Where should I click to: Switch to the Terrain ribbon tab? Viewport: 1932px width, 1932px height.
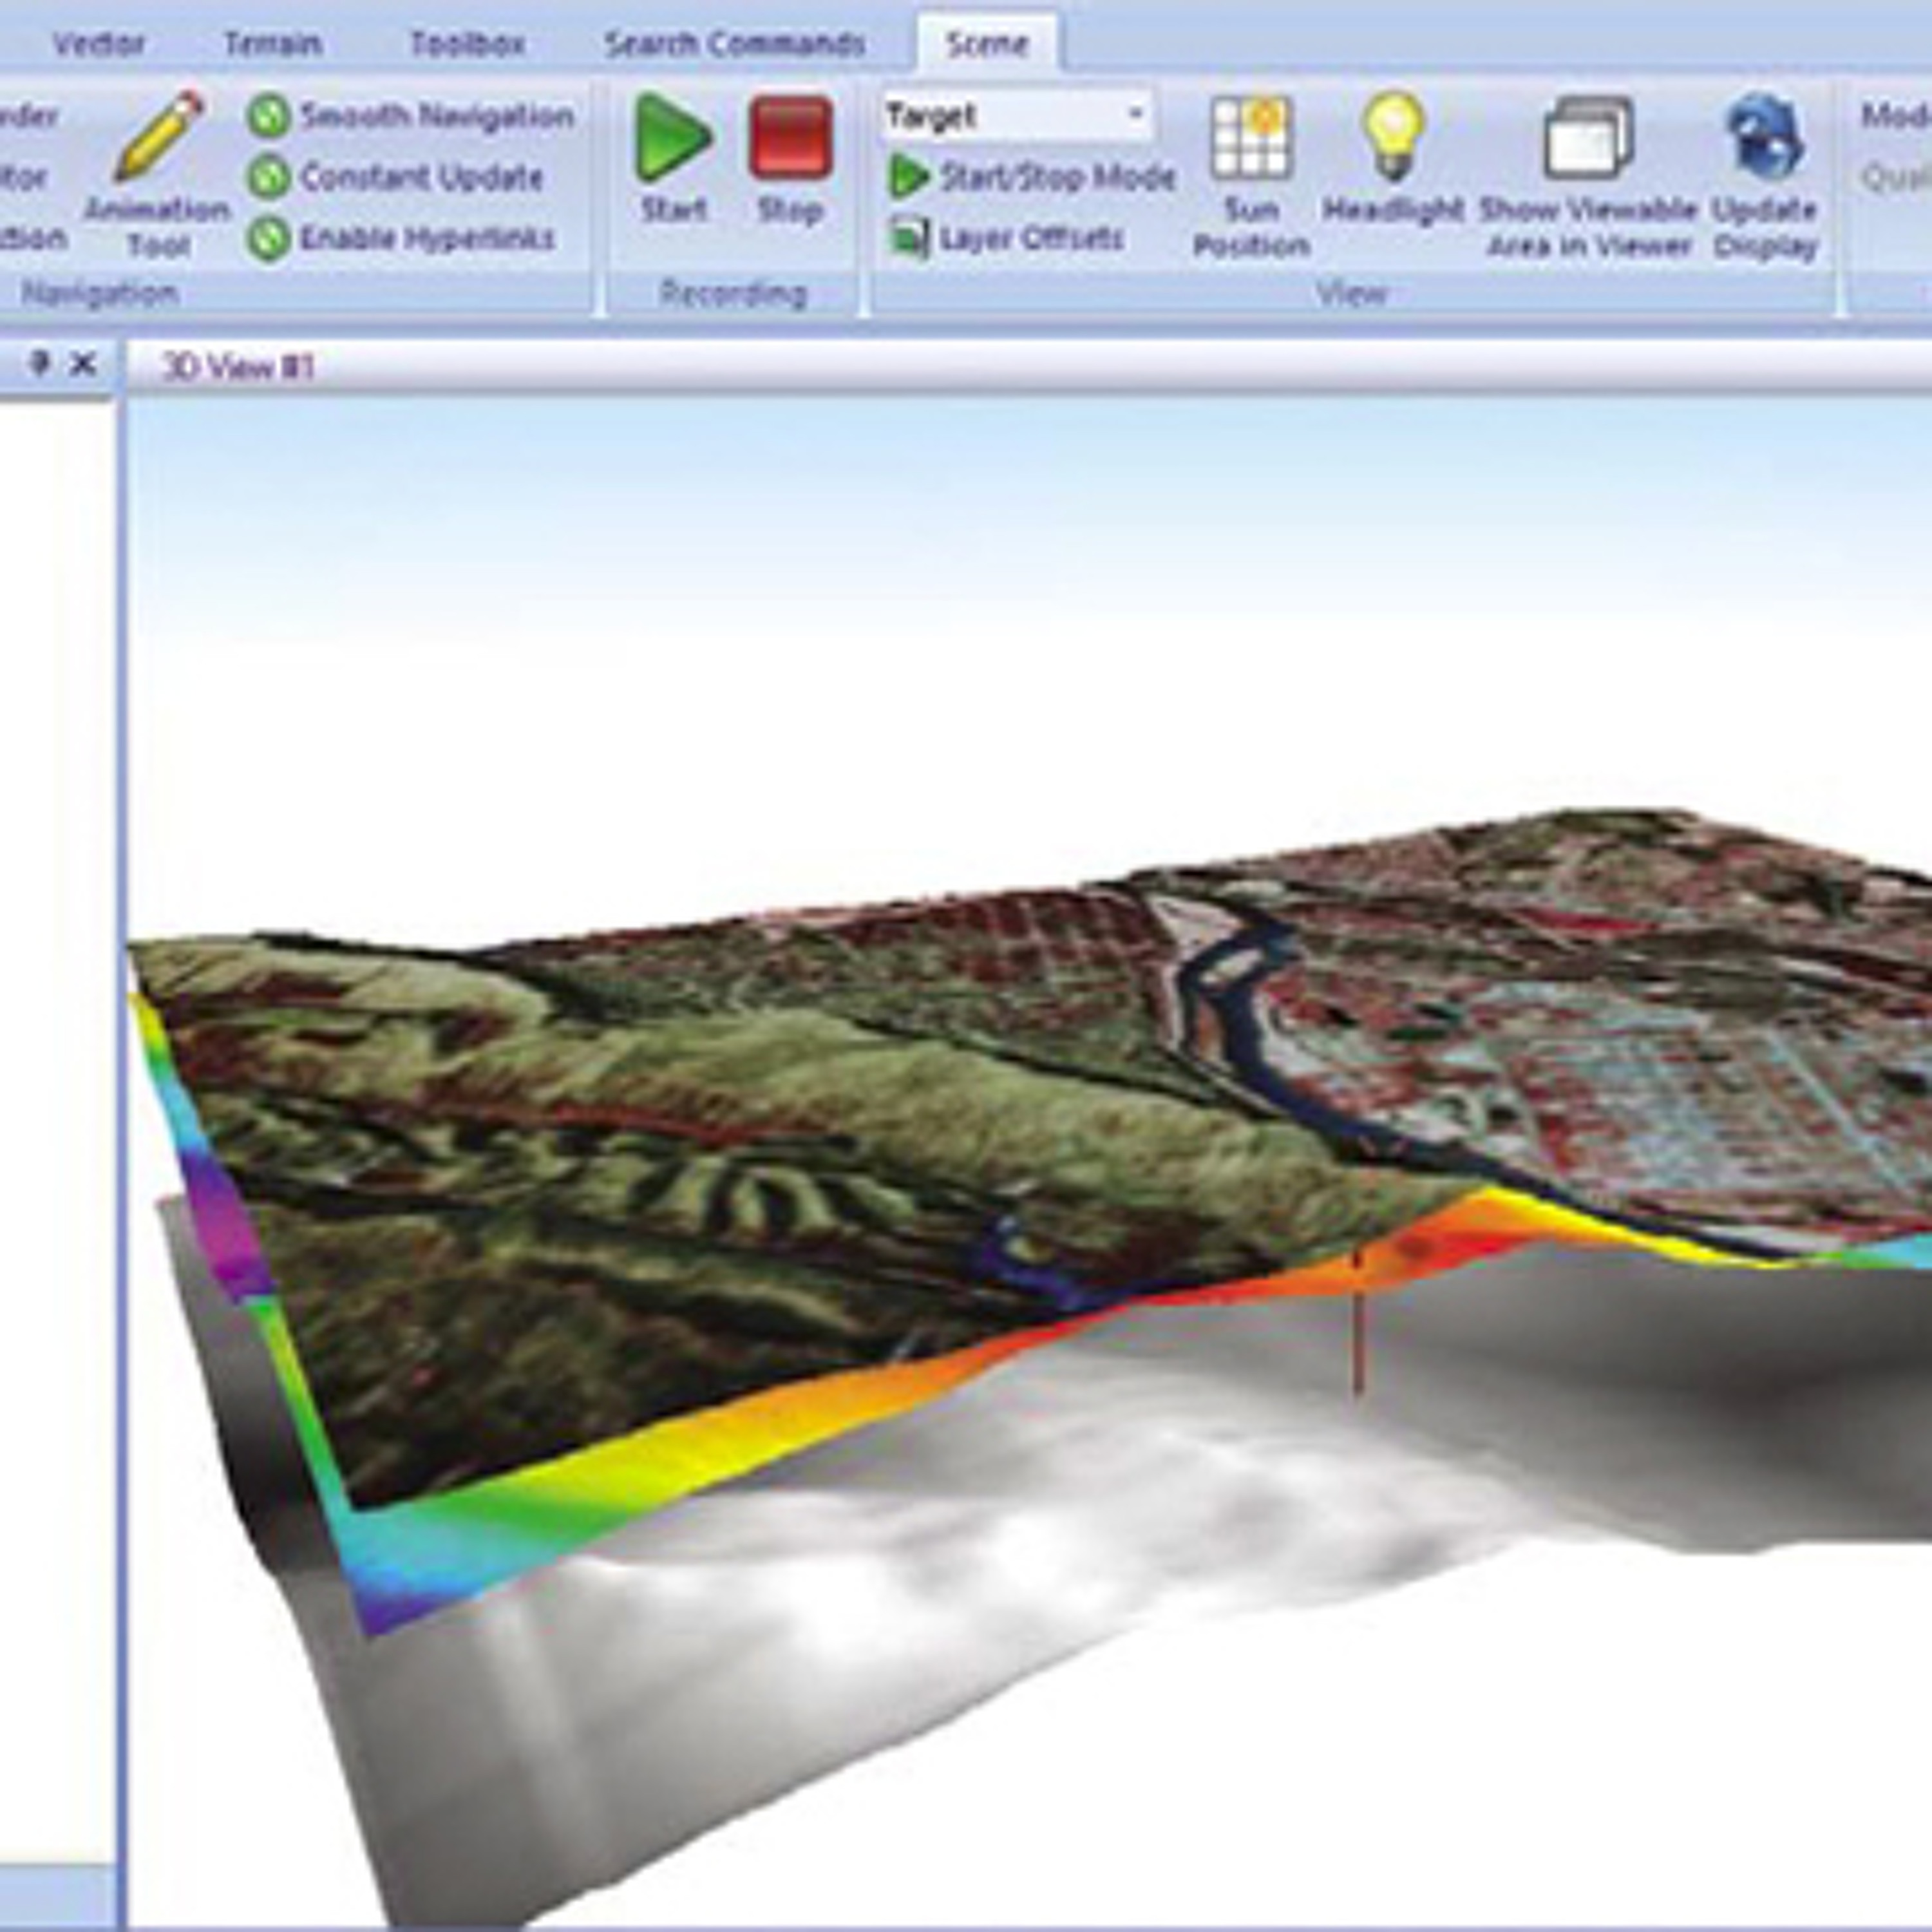(x=272, y=44)
